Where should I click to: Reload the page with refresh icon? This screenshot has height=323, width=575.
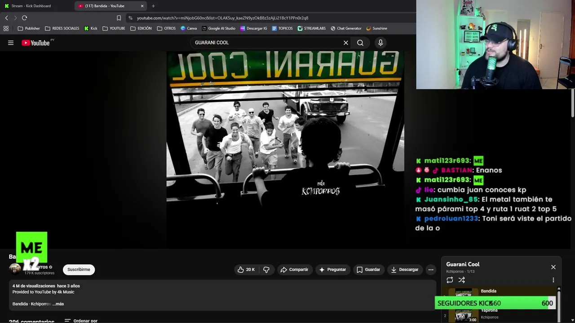[24, 18]
